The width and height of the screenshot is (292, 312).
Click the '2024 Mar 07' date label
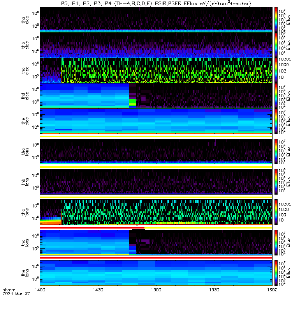click(x=16, y=294)
